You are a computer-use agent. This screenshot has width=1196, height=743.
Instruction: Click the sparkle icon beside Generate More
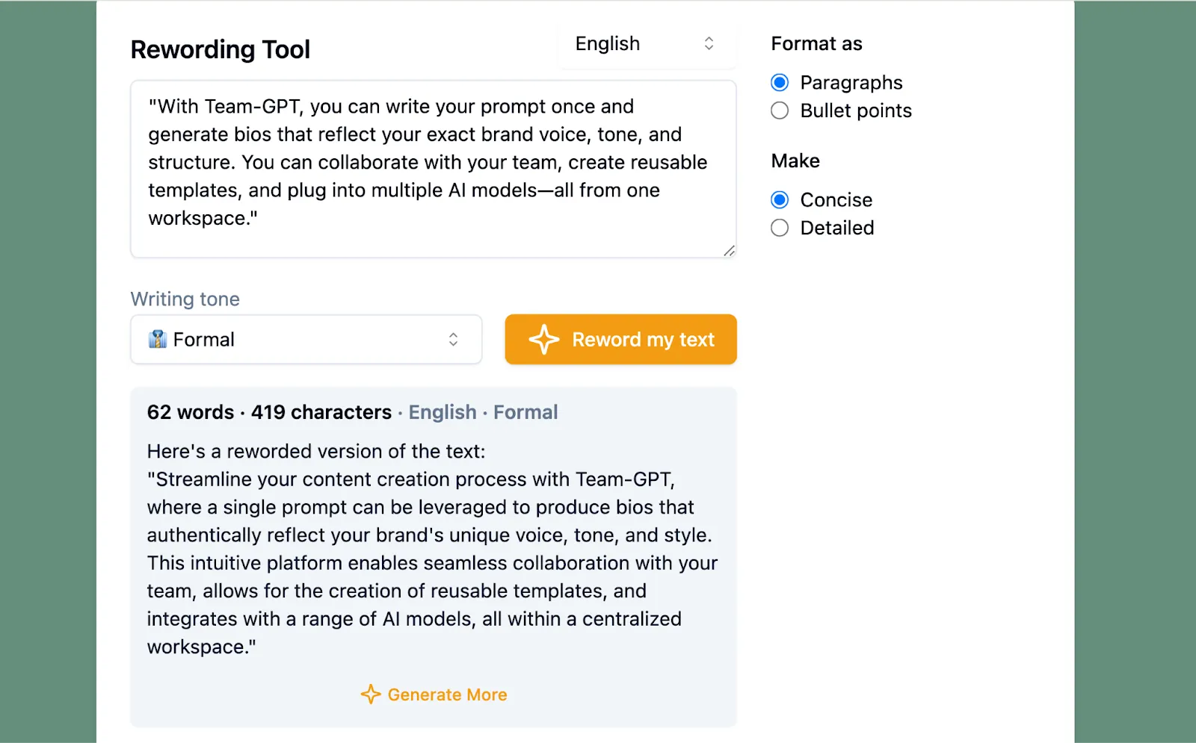pos(371,694)
